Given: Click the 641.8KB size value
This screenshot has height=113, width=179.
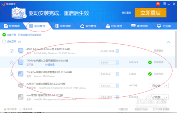Looking at the screenshot, I should pos(133,97).
